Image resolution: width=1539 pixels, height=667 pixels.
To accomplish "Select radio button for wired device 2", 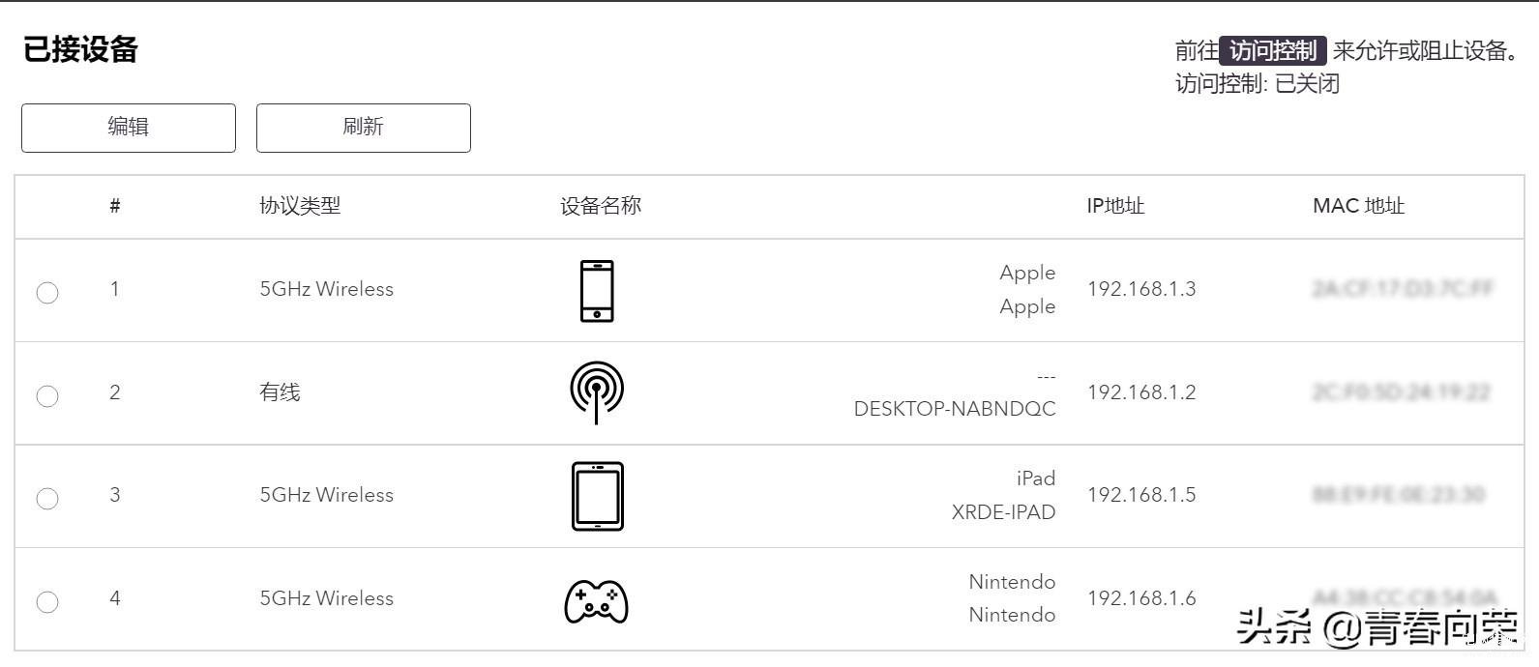I will 47,395.
